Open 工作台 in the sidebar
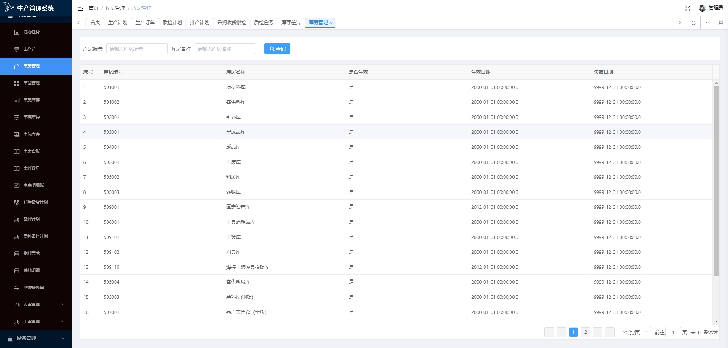Screen dimensions: 728x348 point(36,49)
